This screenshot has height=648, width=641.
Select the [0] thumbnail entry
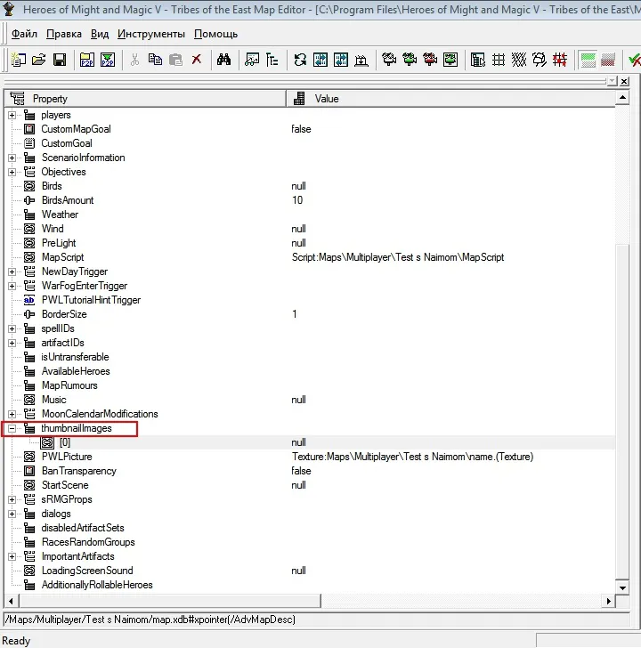pyautogui.click(x=65, y=442)
